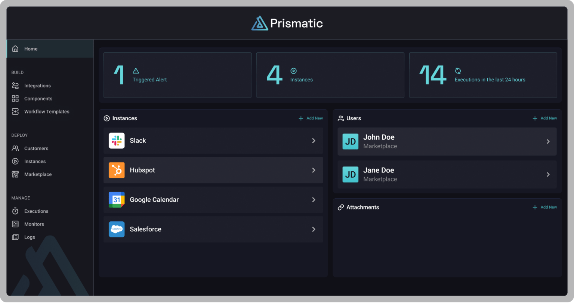Open John Doe's row chevron
574x305 pixels.
coord(548,141)
